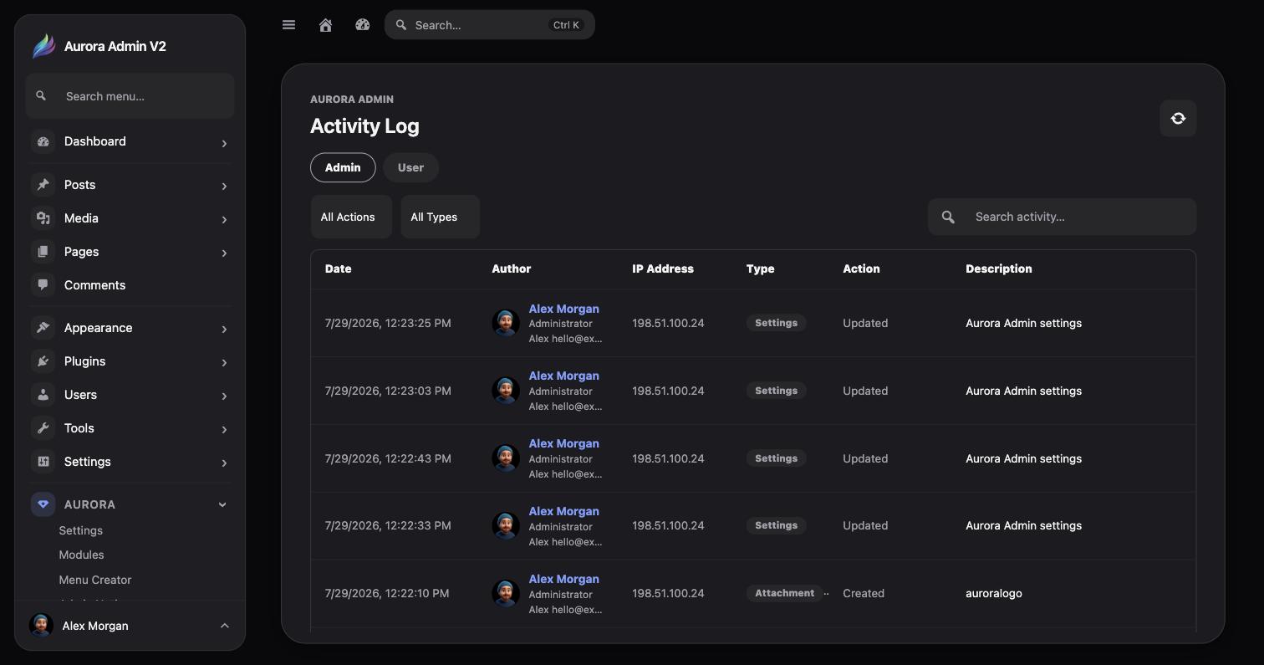The width and height of the screenshot is (1264, 665).
Task: Open Aurora Settings submenu item
Action: tap(81, 530)
